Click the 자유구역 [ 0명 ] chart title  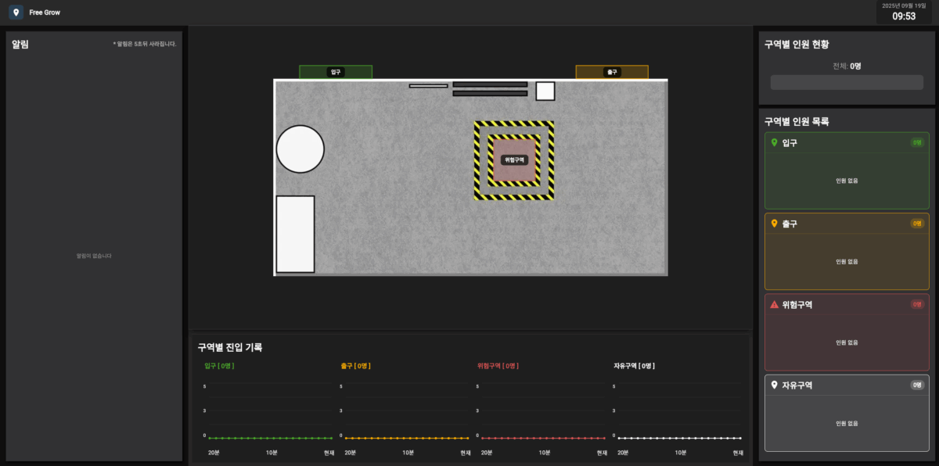click(634, 366)
